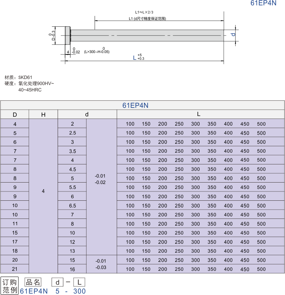The image size is (285, 295).
Task: Select the D column header
Action: pyautogui.click(x=15, y=115)
